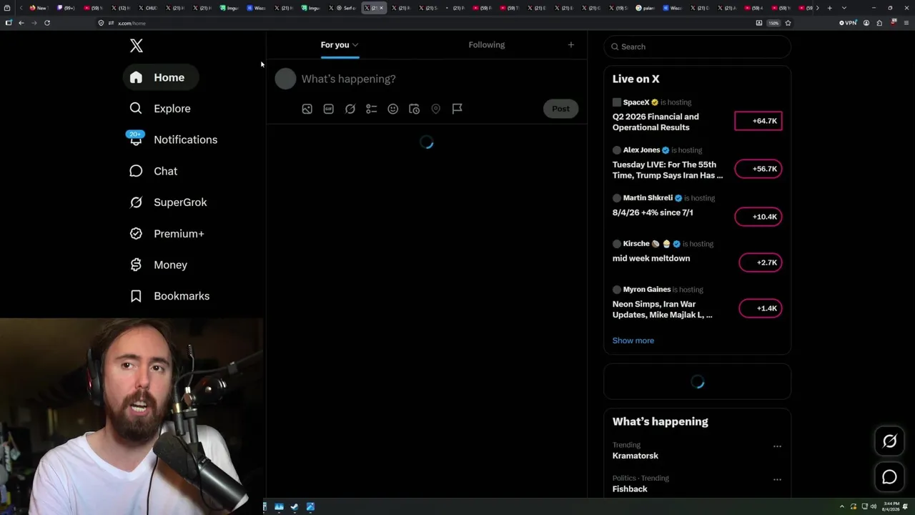Image resolution: width=915 pixels, height=515 pixels.
Task: Join Martin Shkreli live with +10.4K button
Action: pyautogui.click(x=758, y=217)
